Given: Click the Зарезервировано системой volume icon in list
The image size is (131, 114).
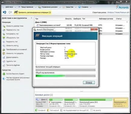Looking at the screenshot, I should 37,25.
